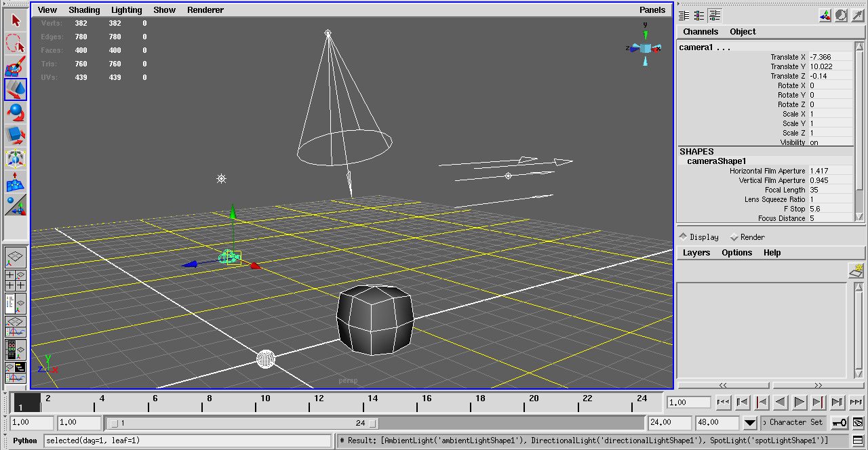Move layer left with << button
Screen dimensions: 868x450
tap(723, 385)
